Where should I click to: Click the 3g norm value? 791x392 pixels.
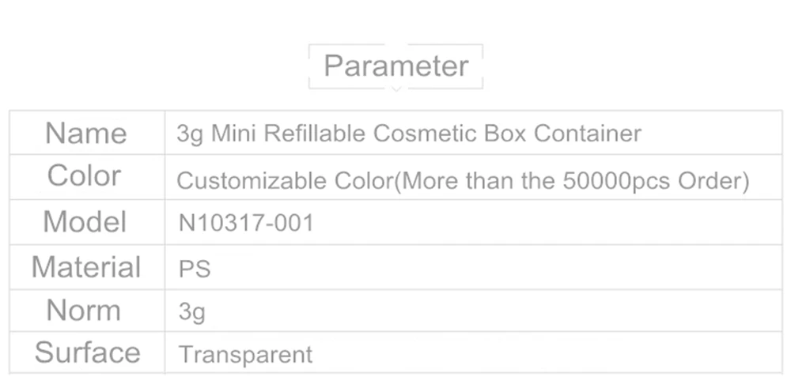(191, 312)
